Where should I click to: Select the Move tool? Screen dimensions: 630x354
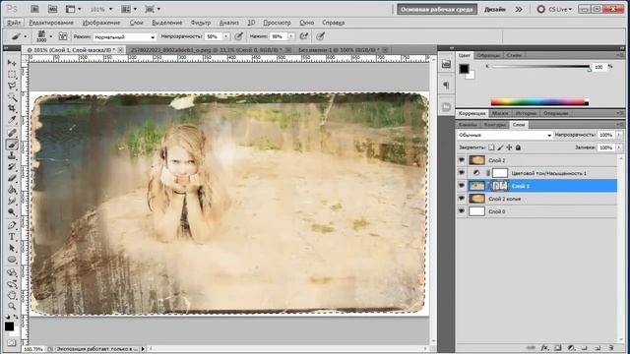click(x=12, y=63)
